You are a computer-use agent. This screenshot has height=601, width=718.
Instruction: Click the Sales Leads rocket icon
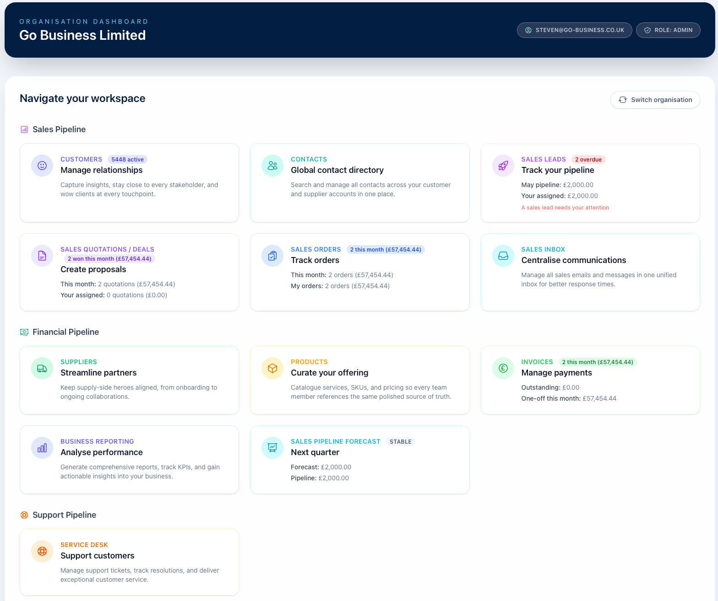503,166
